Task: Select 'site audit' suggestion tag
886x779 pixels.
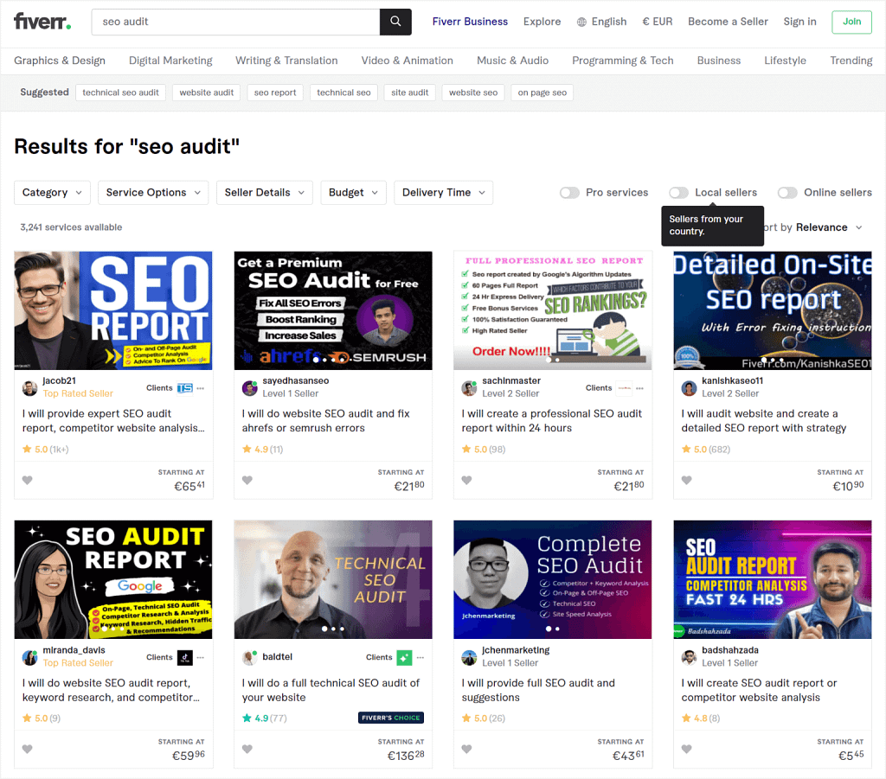Action: tap(409, 93)
